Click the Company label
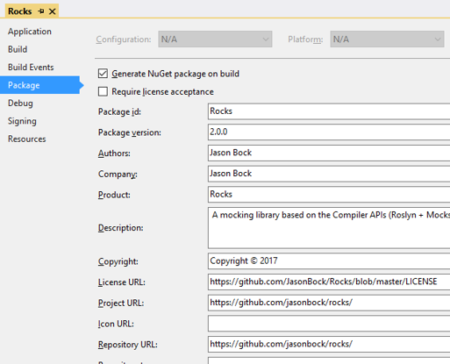Screen dimensions: 450x364 click(x=118, y=174)
